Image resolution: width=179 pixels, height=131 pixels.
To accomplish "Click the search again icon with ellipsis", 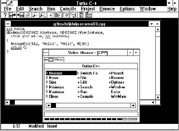I will 43,15.
